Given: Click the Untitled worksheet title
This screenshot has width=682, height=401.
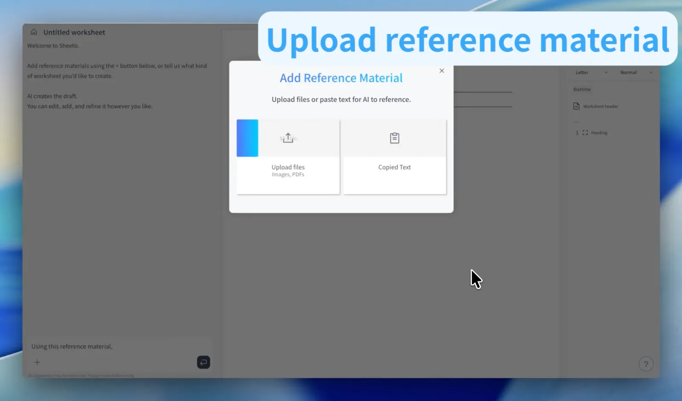Looking at the screenshot, I should click(74, 32).
